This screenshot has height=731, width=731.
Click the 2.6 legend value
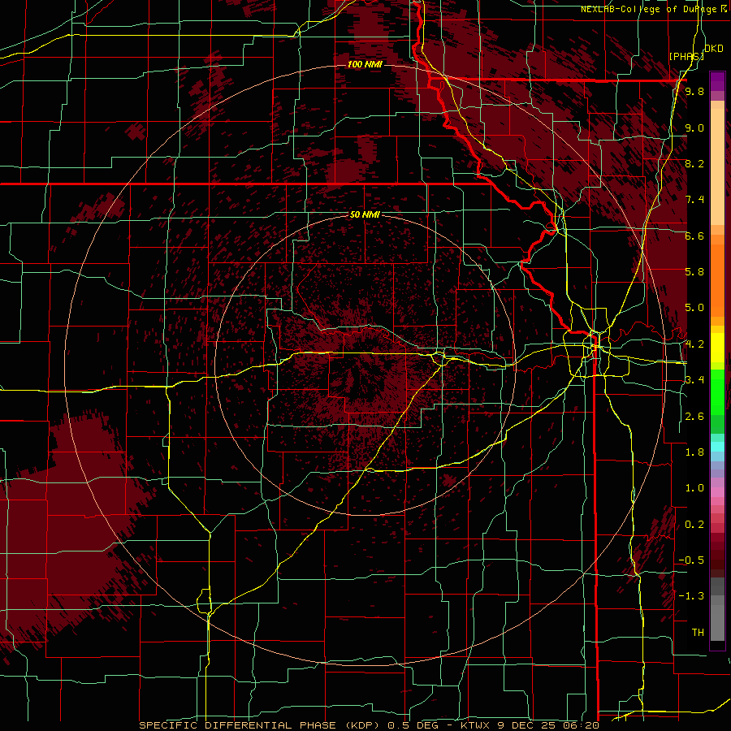click(x=694, y=417)
